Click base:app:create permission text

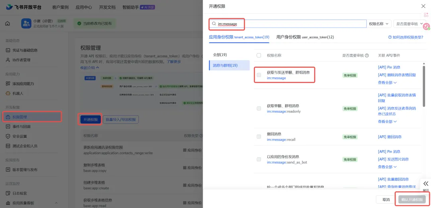coord(96,188)
